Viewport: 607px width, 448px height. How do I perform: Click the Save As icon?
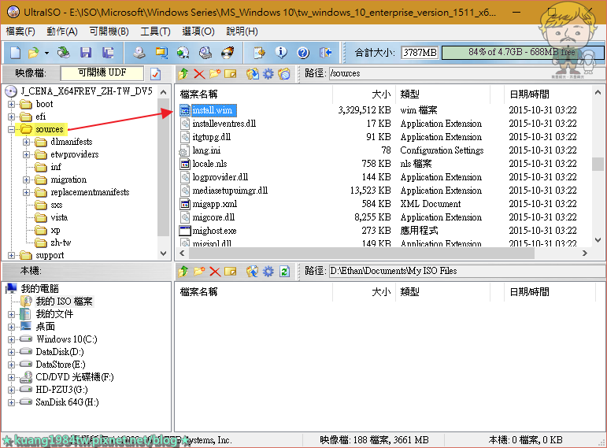[108, 53]
